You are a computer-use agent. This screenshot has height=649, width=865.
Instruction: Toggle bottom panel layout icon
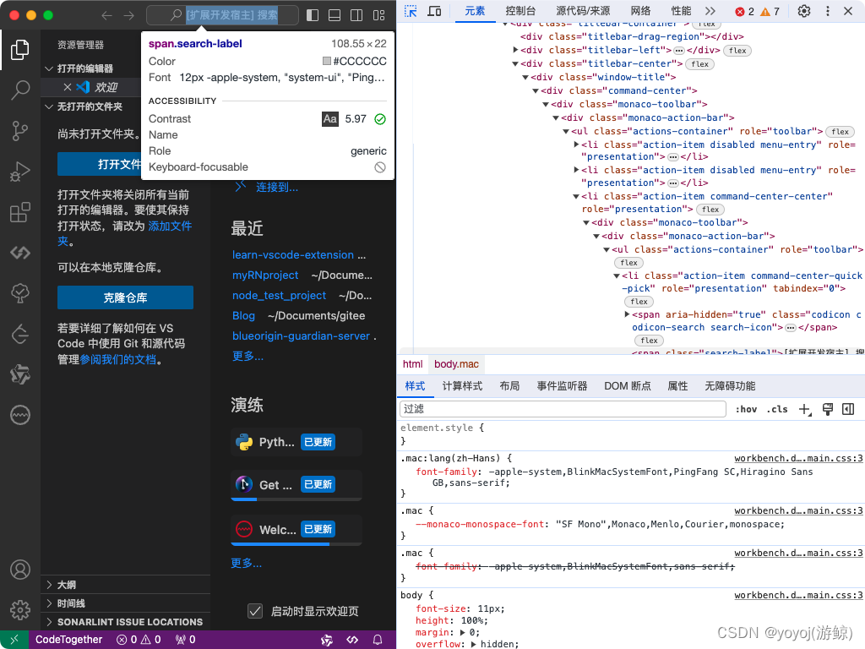pyautogui.click(x=335, y=15)
